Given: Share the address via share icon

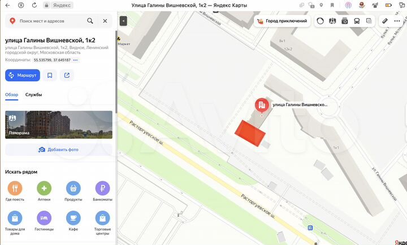Looking at the screenshot, I should [67, 75].
